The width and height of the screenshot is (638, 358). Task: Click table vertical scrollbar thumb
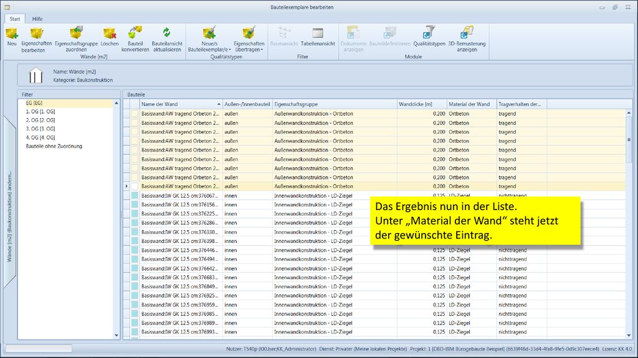(x=629, y=140)
